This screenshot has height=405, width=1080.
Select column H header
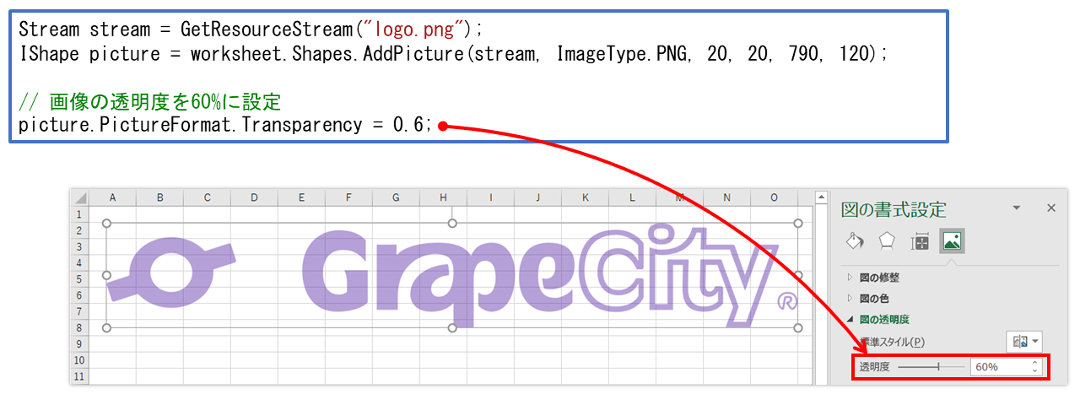[x=443, y=198]
